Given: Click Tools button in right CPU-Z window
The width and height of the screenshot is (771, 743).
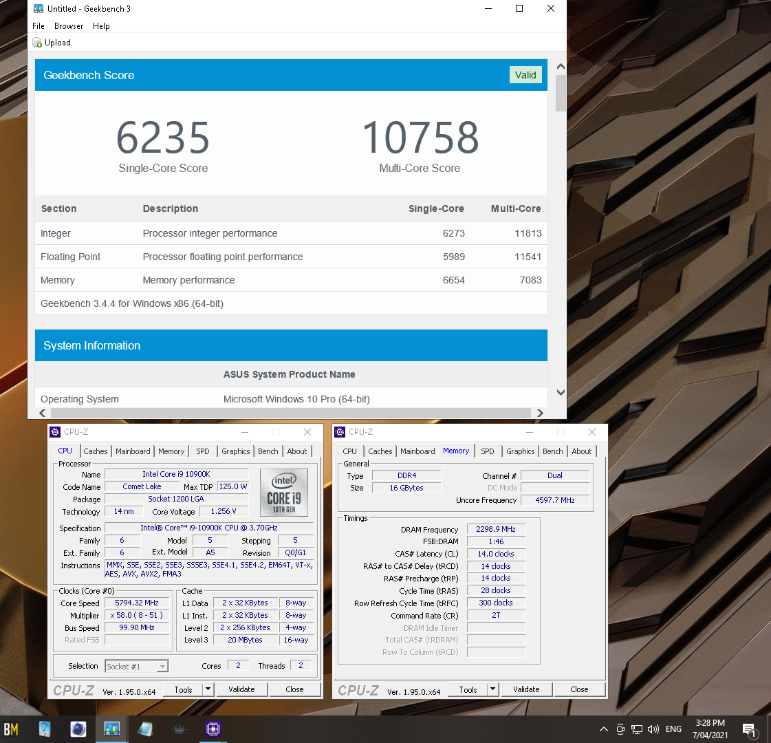Looking at the screenshot, I should 468,690.
